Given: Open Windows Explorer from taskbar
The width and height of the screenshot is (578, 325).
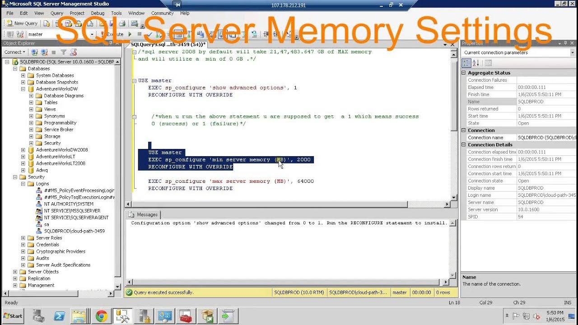Looking at the screenshot, I should [x=80, y=316].
